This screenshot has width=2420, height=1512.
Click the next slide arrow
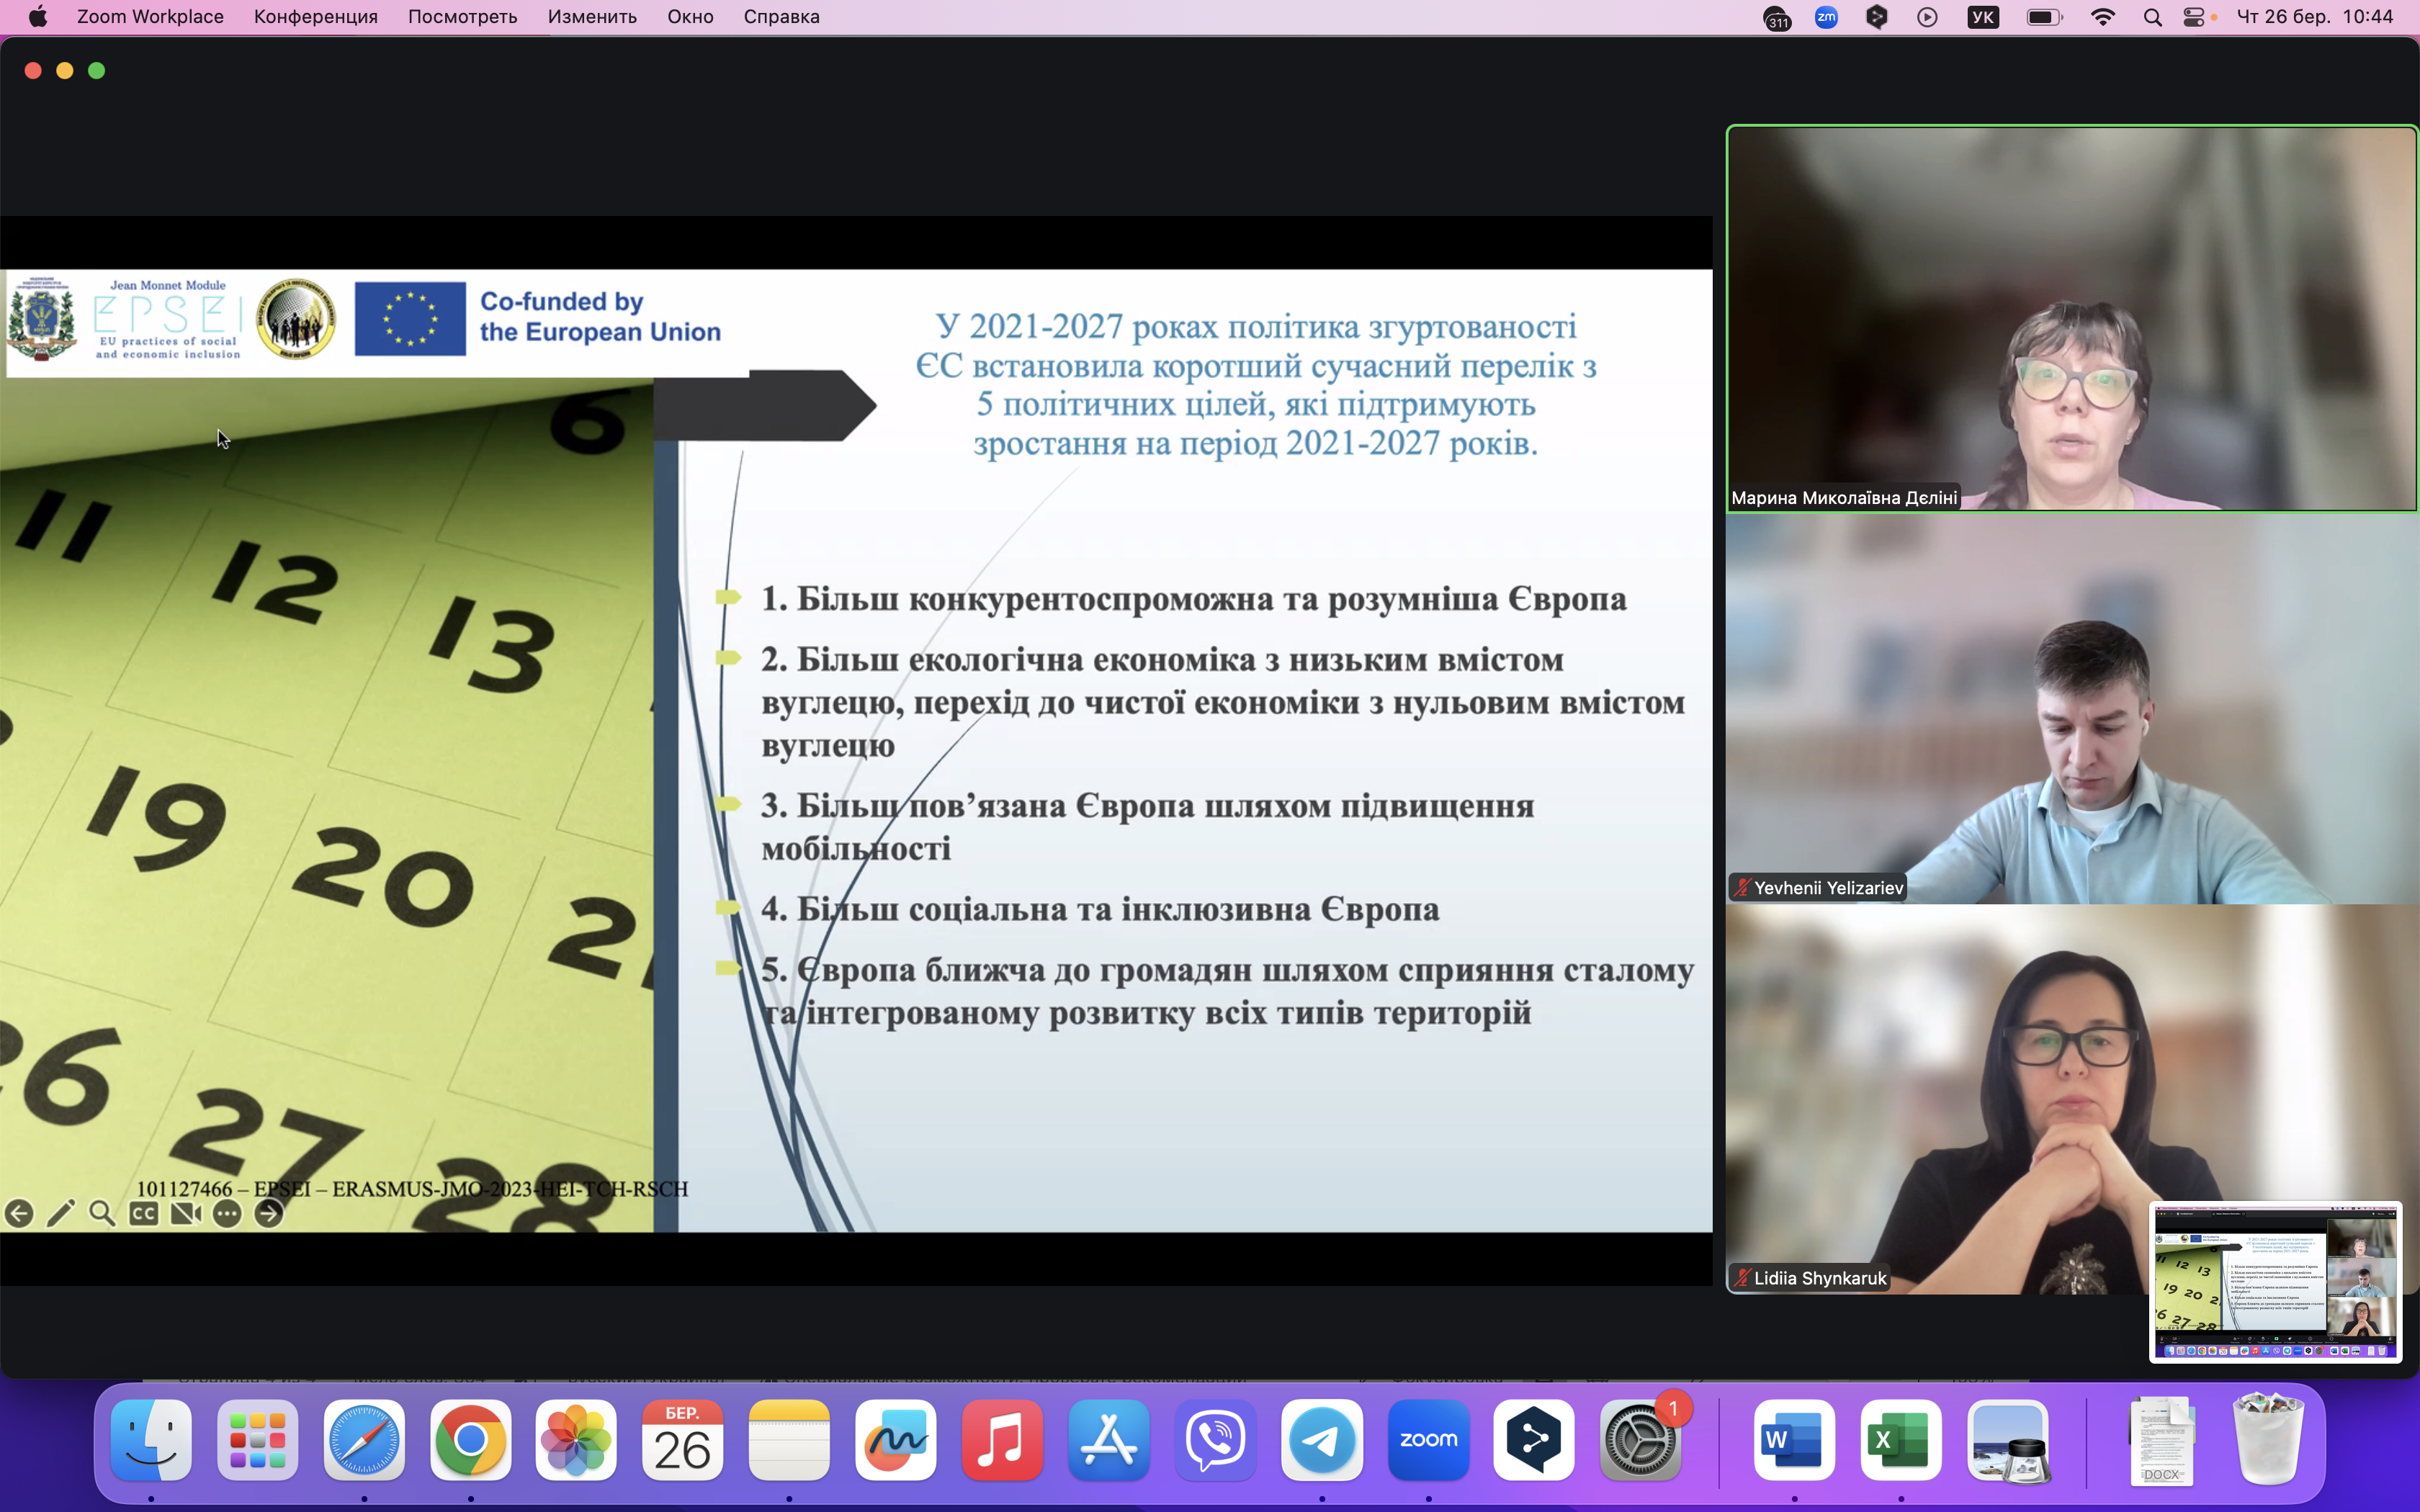pyautogui.click(x=269, y=1214)
